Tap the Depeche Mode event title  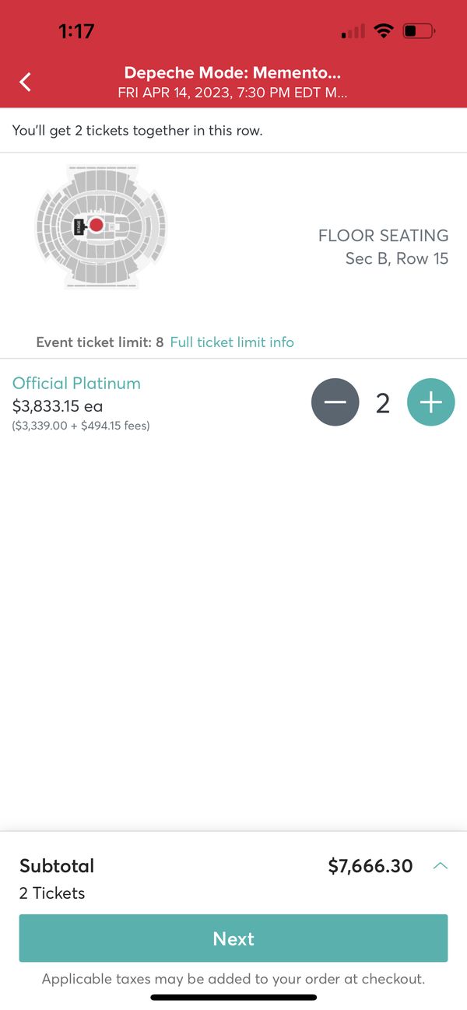(233, 74)
